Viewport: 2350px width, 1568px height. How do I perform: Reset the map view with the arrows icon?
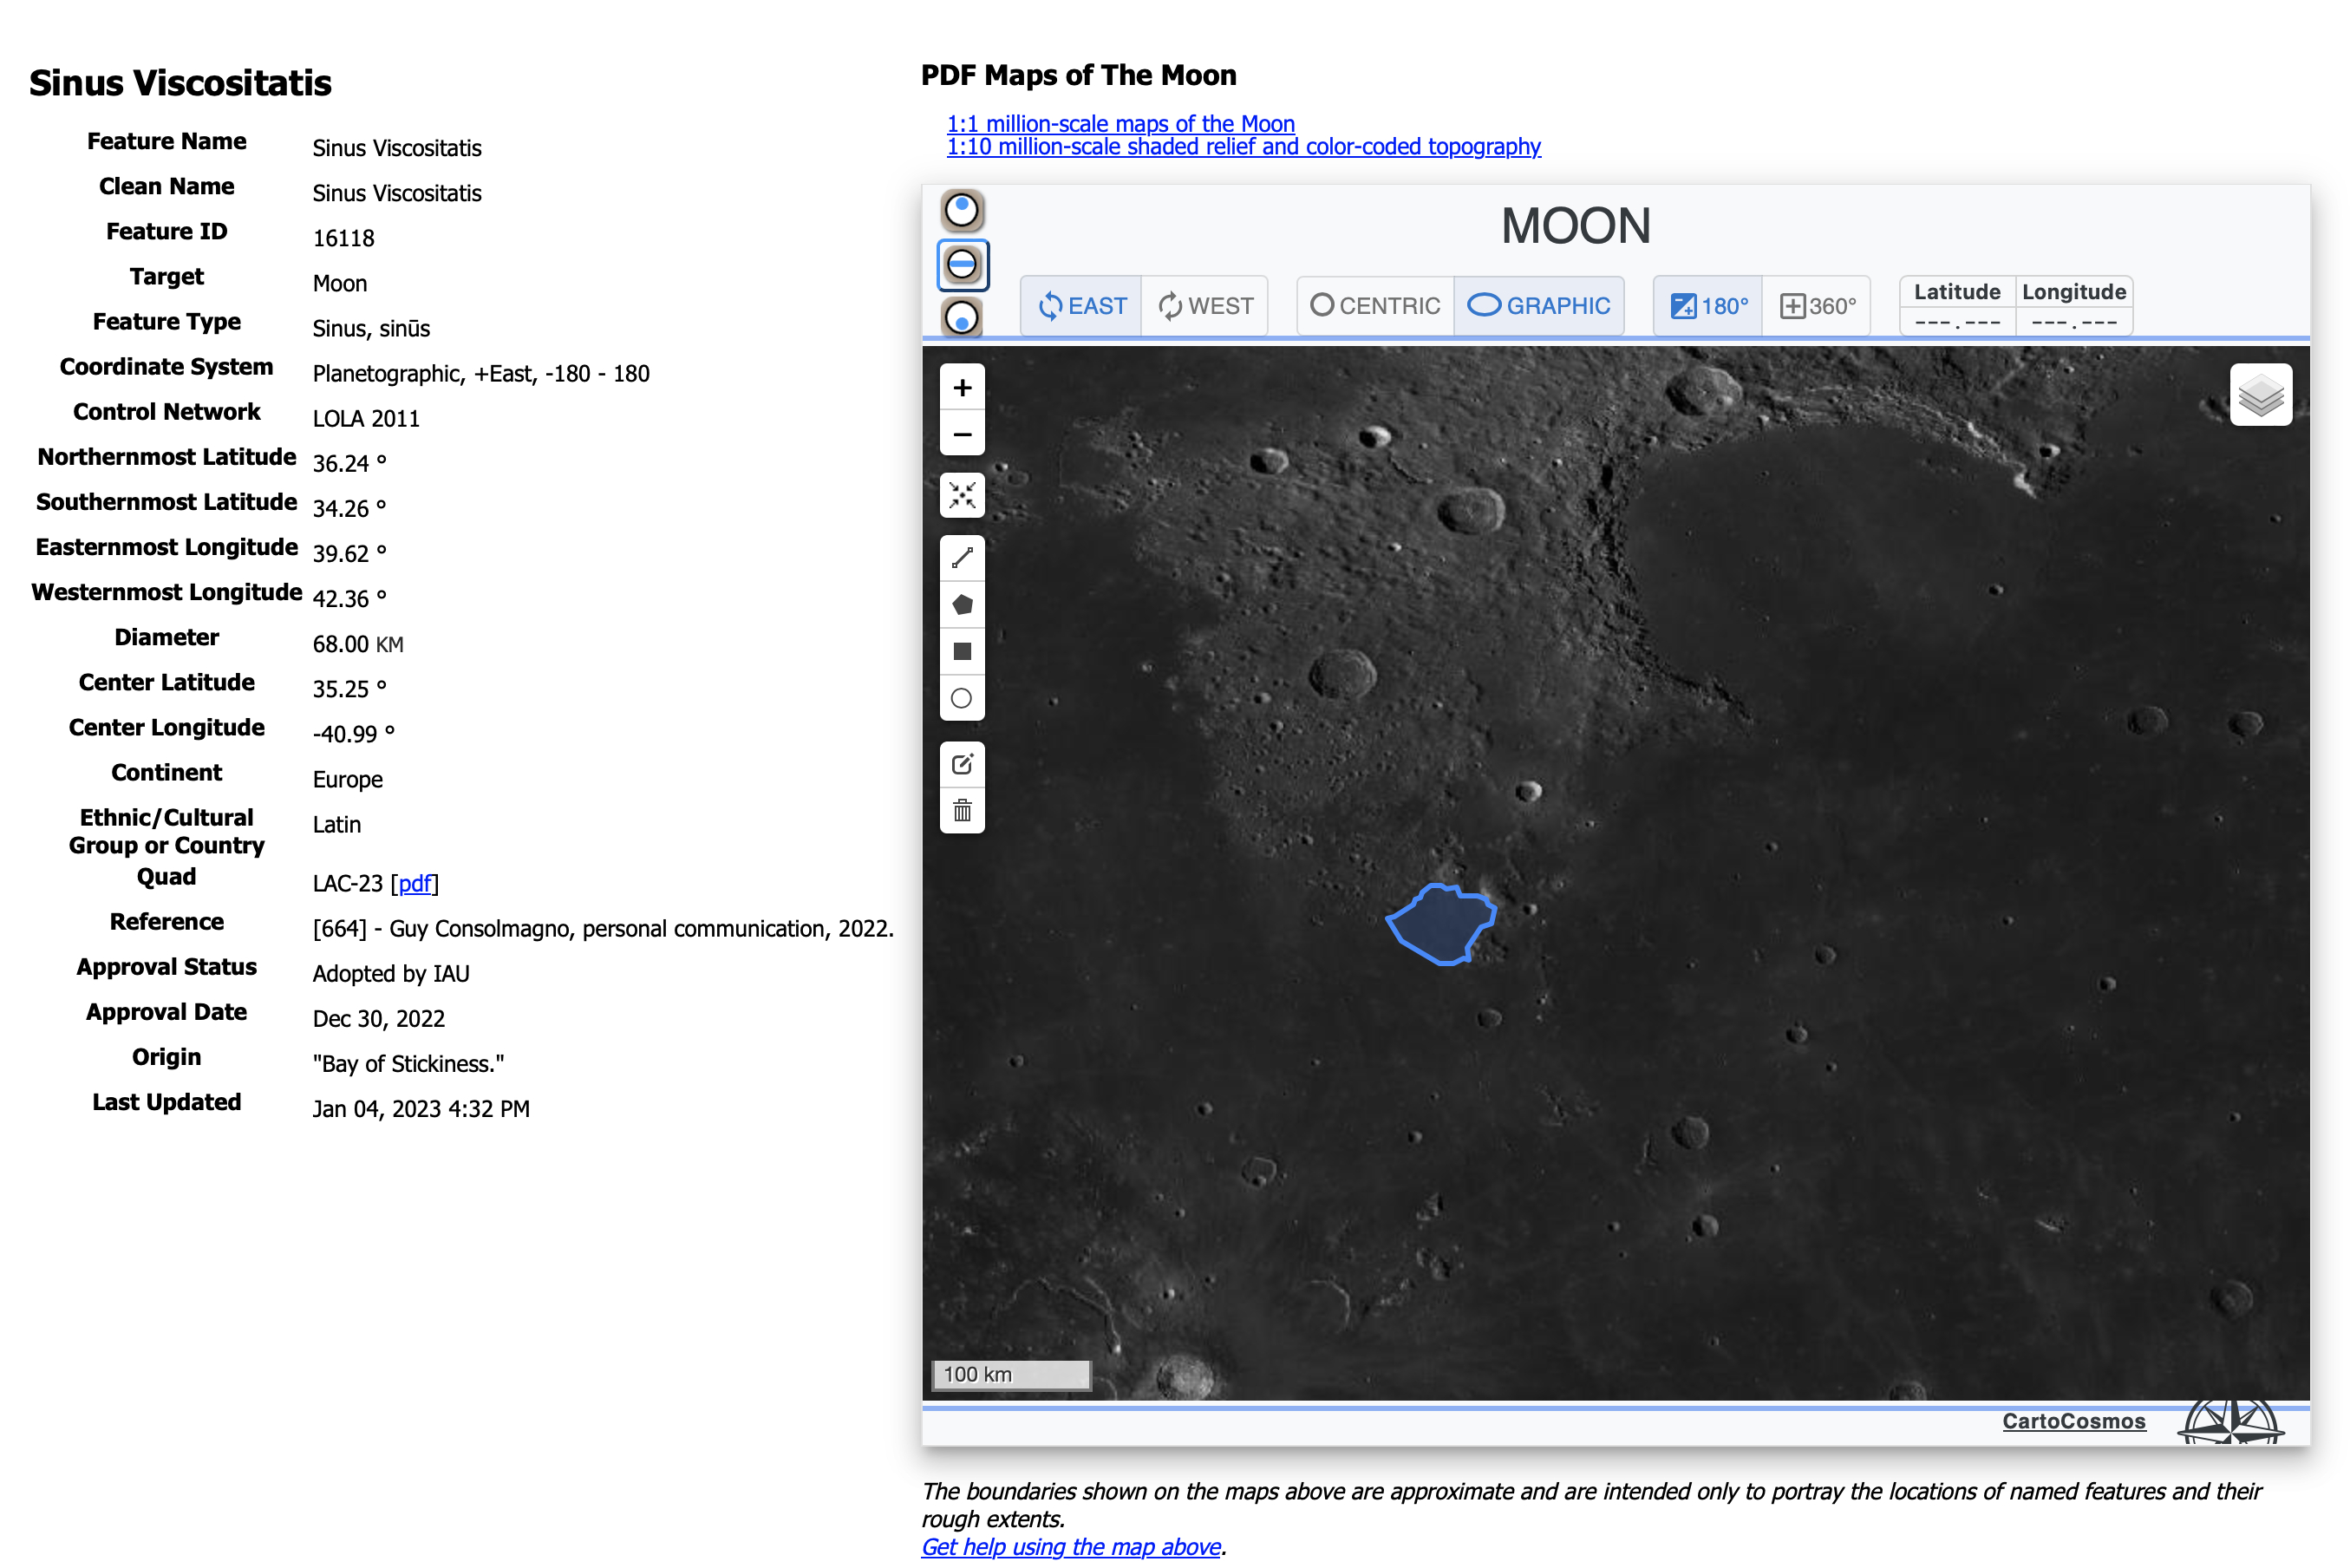click(x=962, y=495)
